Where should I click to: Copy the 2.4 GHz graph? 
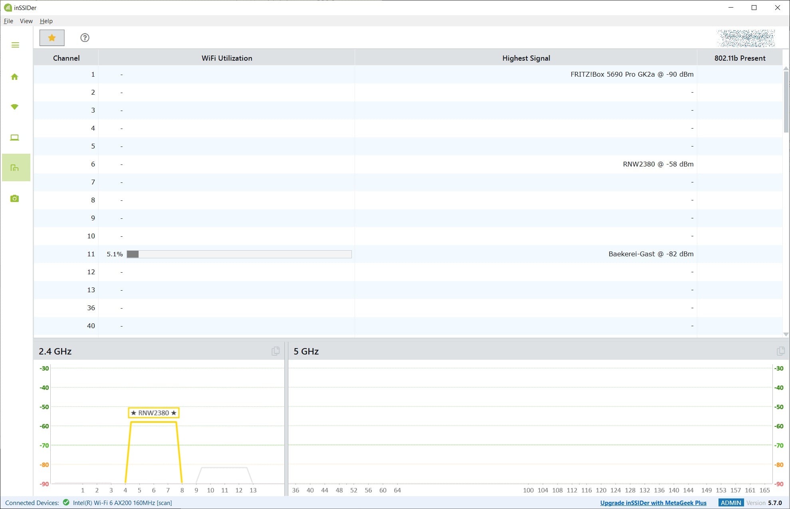[276, 351]
